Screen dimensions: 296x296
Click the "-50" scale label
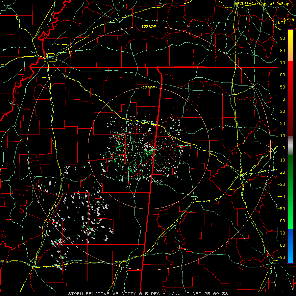click(281, 209)
